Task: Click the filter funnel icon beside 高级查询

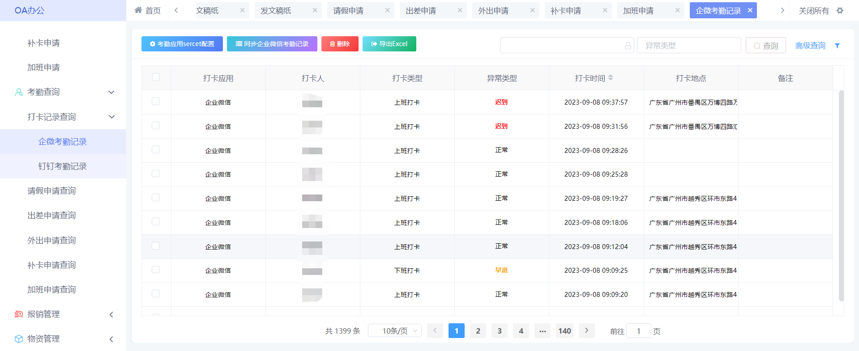Action: [837, 46]
